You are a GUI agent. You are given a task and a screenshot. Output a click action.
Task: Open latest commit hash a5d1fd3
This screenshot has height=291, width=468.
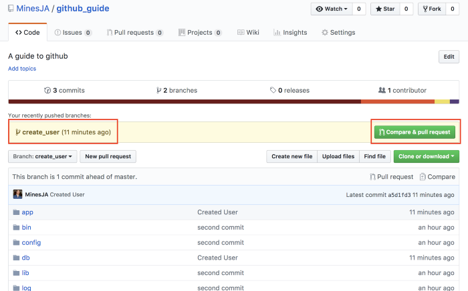pyautogui.click(x=399, y=195)
